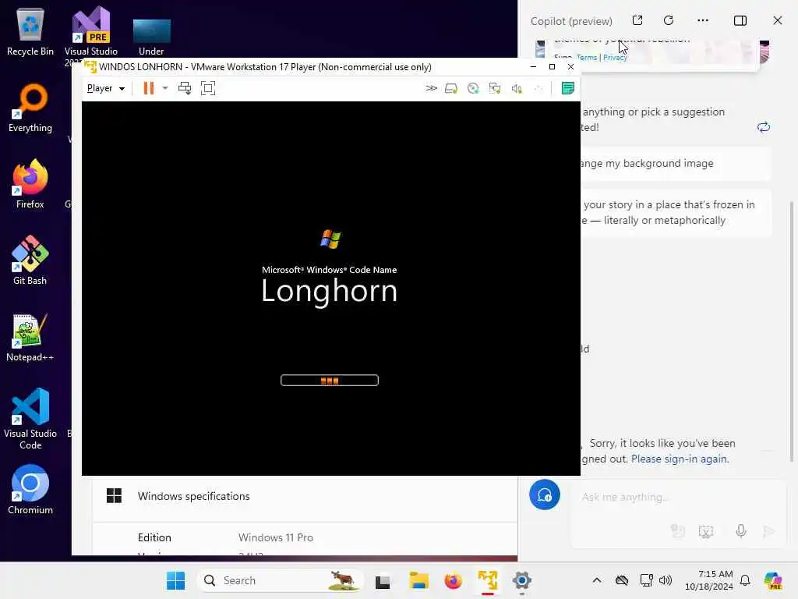The image size is (798, 599).
Task: Focus the Ask me anything input
Action: click(677, 497)
